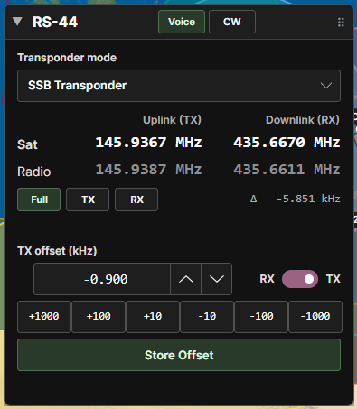Switch to CW mode
Viewport: 357px width, 409px height.
[x=232, y=22]
